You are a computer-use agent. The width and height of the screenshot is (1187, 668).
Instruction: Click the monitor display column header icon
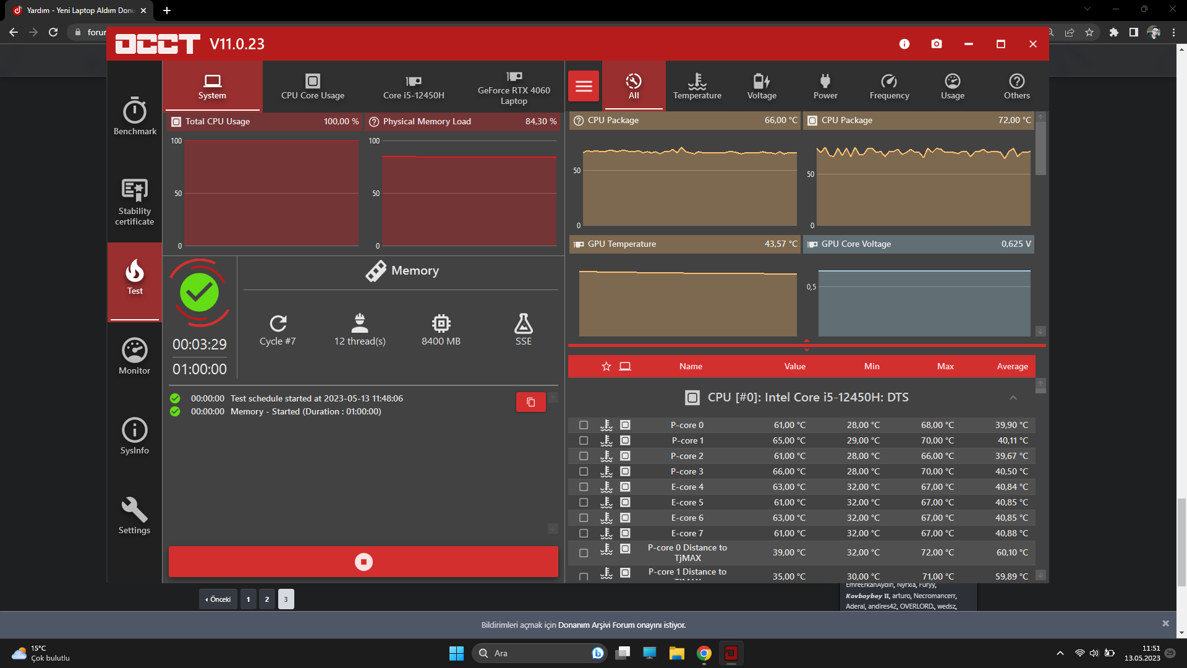click(625, 366)
